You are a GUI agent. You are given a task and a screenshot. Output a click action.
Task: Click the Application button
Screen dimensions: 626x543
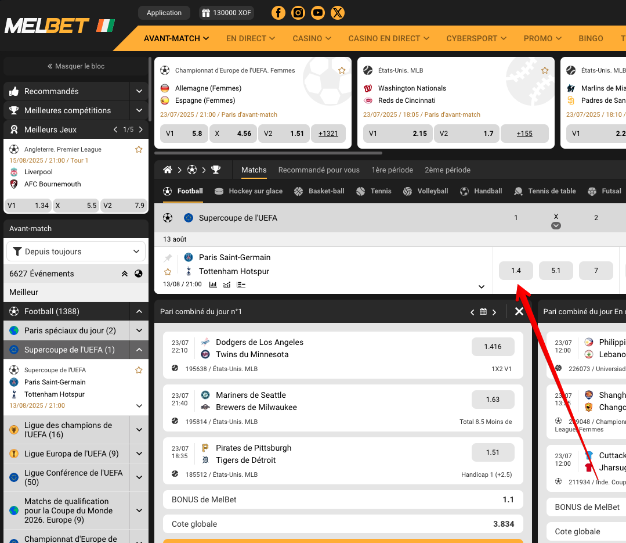tap(164, 13)
